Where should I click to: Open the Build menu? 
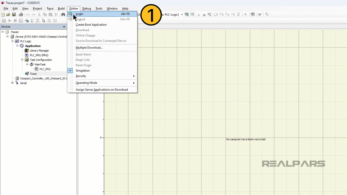61,8
